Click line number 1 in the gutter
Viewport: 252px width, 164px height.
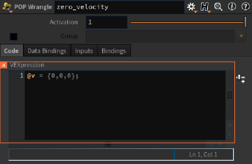pos(21,75)
